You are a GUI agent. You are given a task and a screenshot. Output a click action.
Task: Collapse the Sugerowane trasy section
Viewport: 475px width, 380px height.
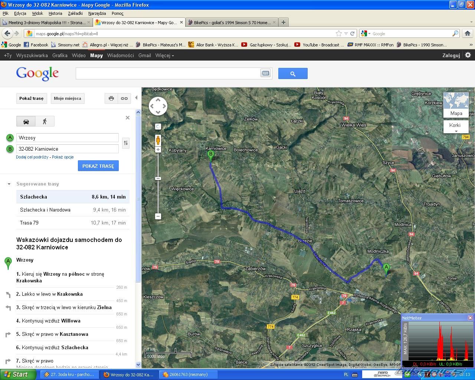tap(9, 184)
